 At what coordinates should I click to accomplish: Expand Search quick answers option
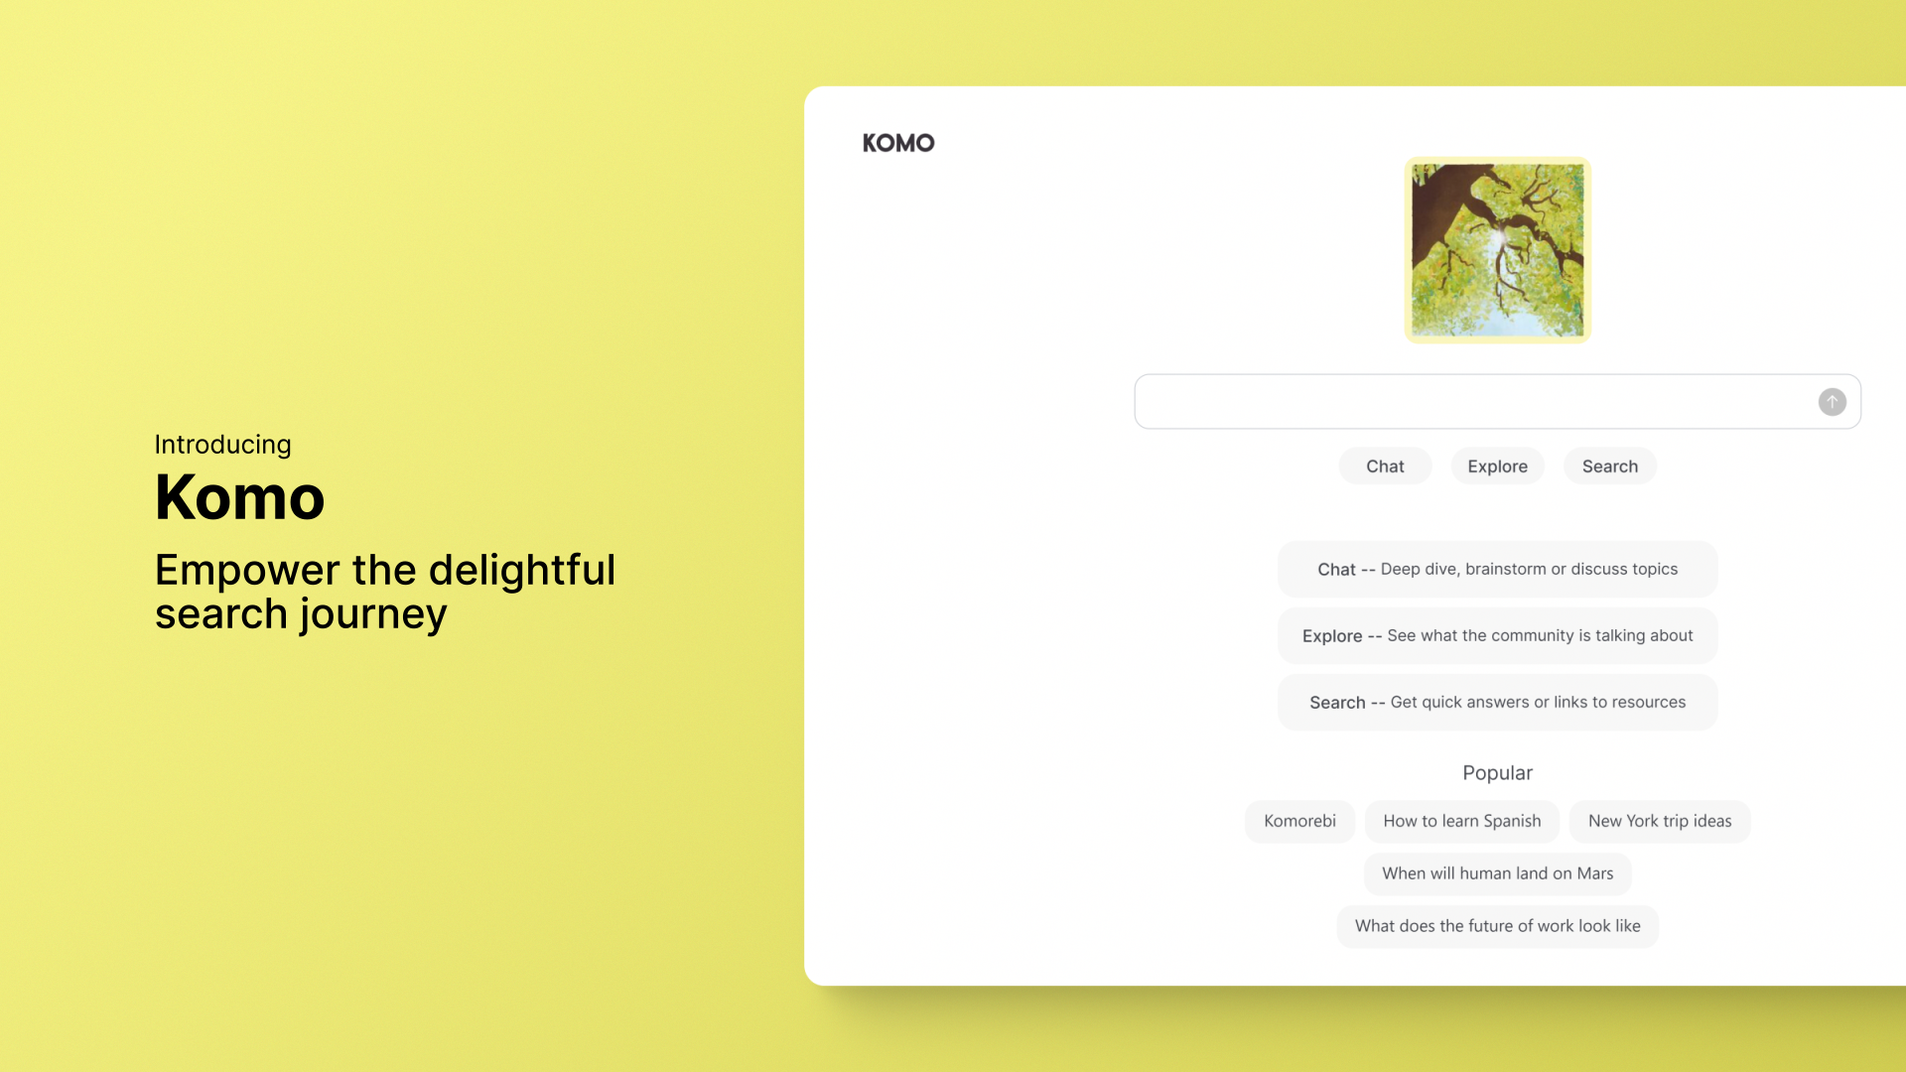pyautogui.click(x=1498, y=702)
